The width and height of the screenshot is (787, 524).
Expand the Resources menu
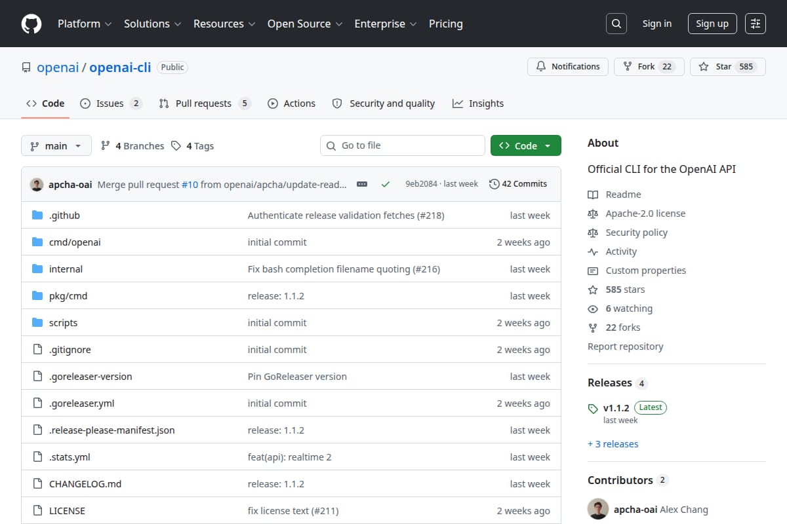(224, 24)
